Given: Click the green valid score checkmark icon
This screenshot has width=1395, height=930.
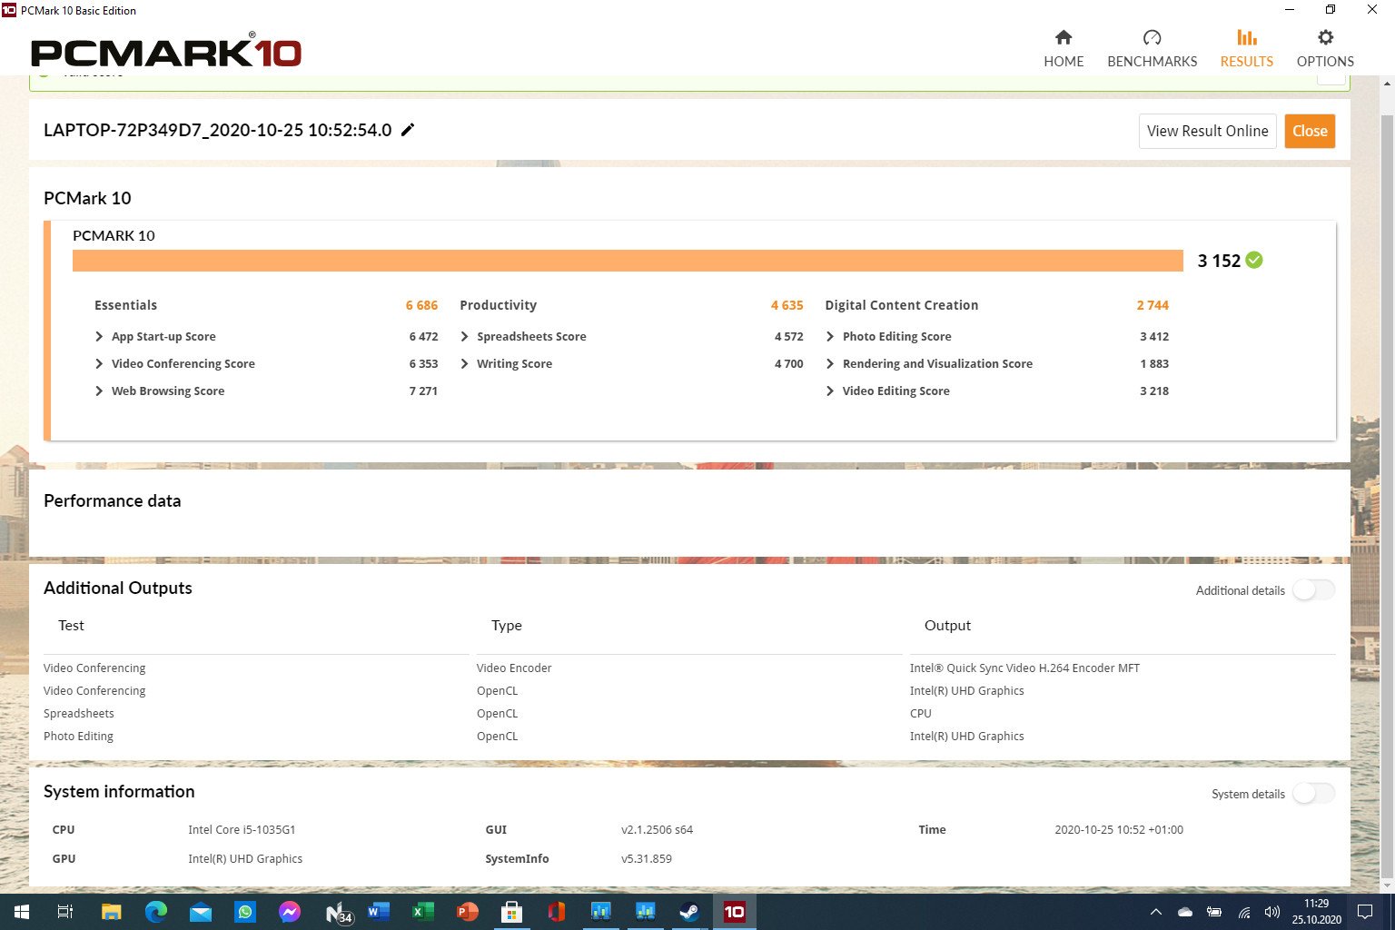Looking at the screenshot, I should tap(1254, 261).
